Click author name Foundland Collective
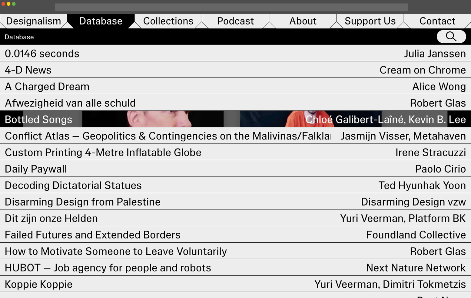Viewport: 471px width, 298px height. [416, 235]
